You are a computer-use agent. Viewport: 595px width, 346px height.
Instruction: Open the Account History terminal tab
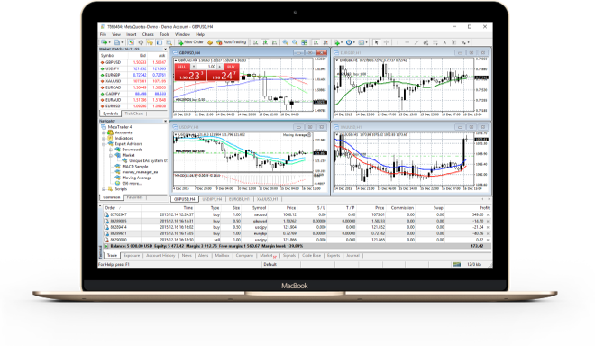(x=160, y=256)
